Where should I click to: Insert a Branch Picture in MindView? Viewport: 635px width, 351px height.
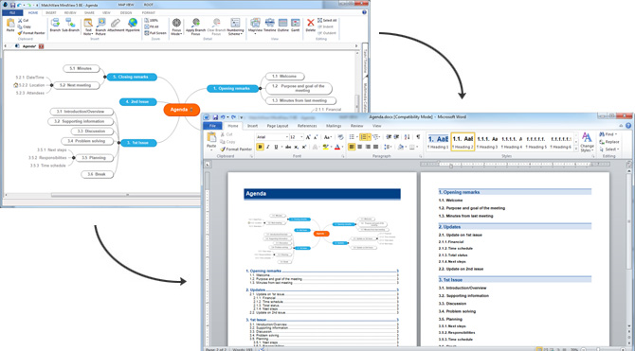pos(100,26)
